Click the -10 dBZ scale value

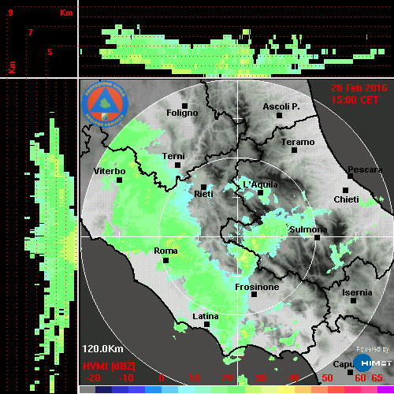pos(126,378)
